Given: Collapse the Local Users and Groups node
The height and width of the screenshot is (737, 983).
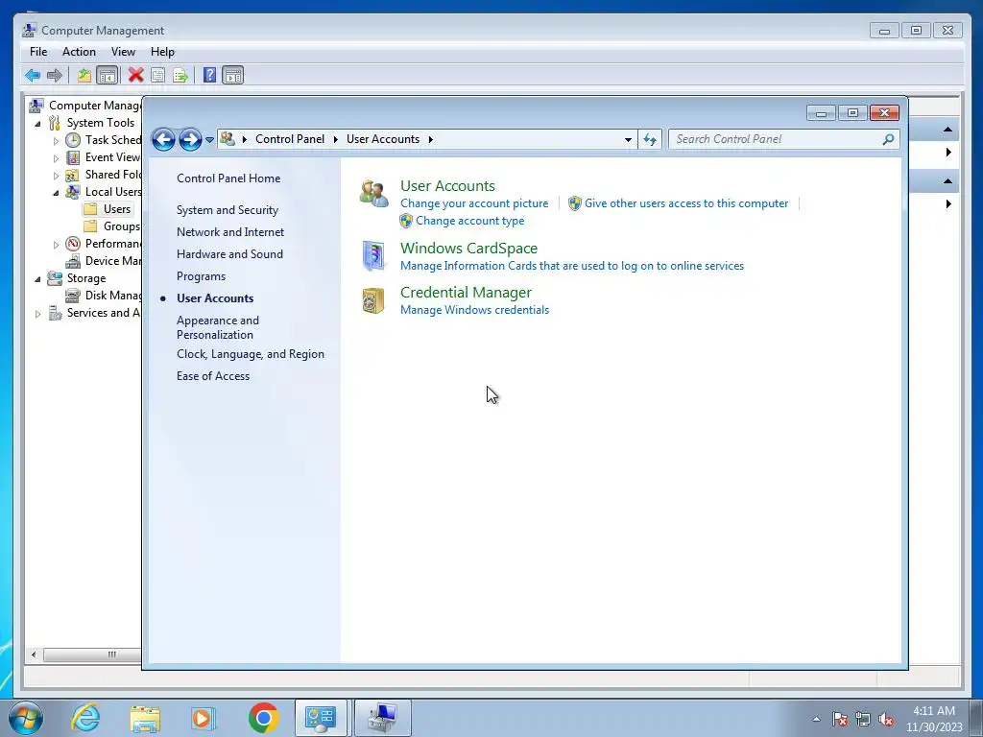Looking at the screenshot, I should tap(56, 192).
